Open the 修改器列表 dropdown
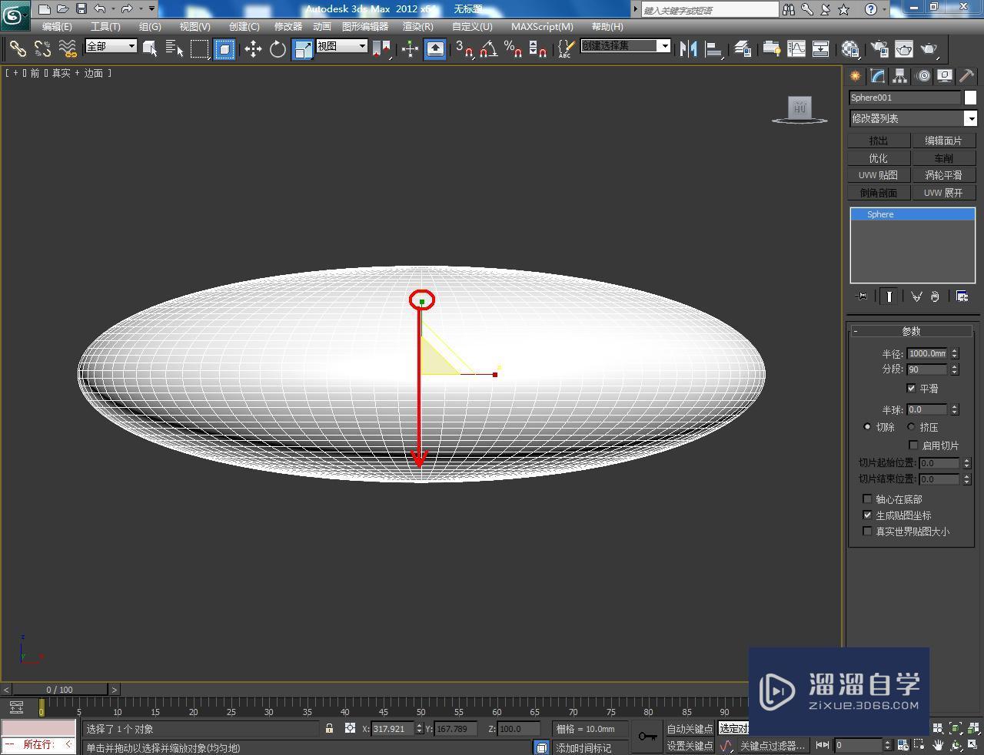Viewport: 984px width, 755px height. click(971, 118)
